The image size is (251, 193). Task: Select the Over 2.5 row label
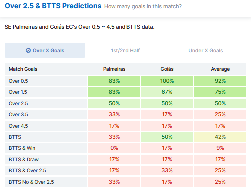pyautogui.click(x=18, y=104)
